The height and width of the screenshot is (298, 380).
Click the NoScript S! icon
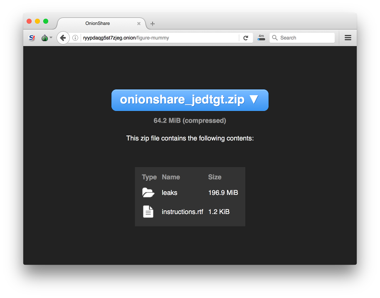point(32,38)
